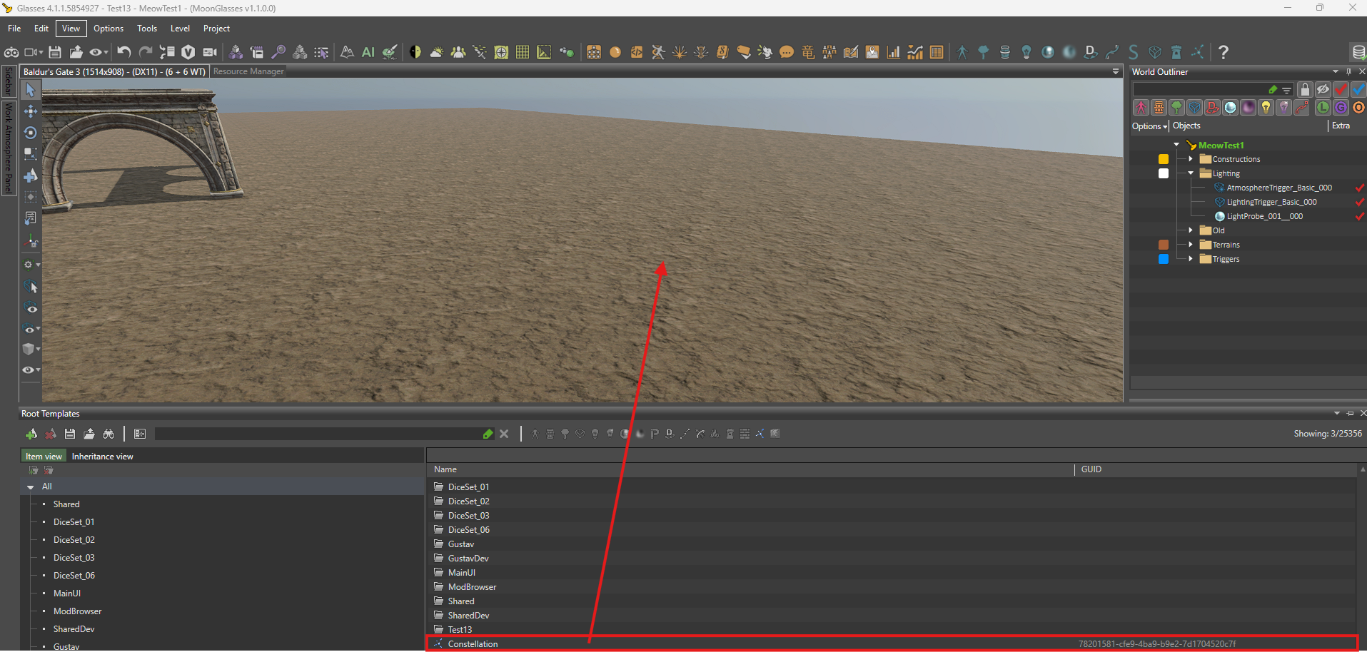Click the floppy disk Save icon in main toolbar
This screenshot has width=1367, height=652.
[x=55, y=52]
